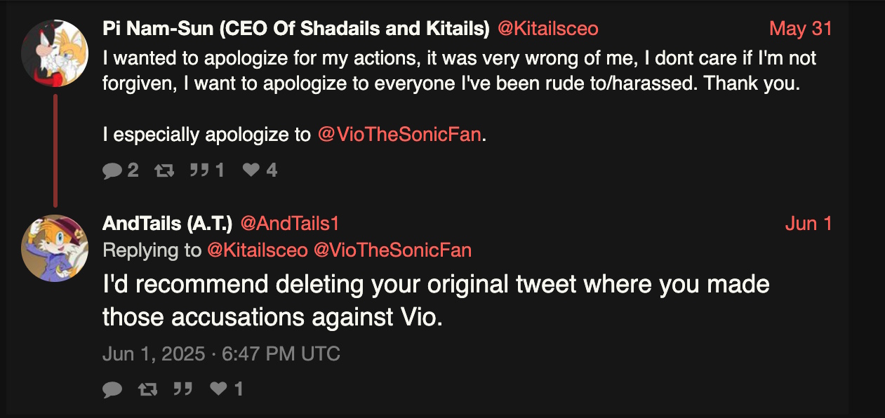Click the Pi Nam-Sun display name
The width and height of the screenshot is (885, 418).
(296, 29)
